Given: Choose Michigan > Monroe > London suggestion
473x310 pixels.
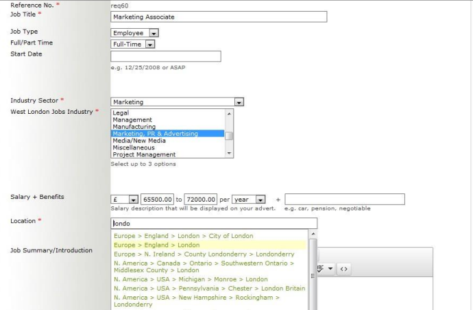Looking at the screenshot, I should point(209,279).
